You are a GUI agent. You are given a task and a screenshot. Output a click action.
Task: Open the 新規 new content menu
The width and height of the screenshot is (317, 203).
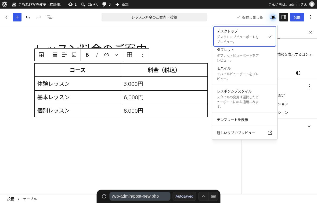122,4
